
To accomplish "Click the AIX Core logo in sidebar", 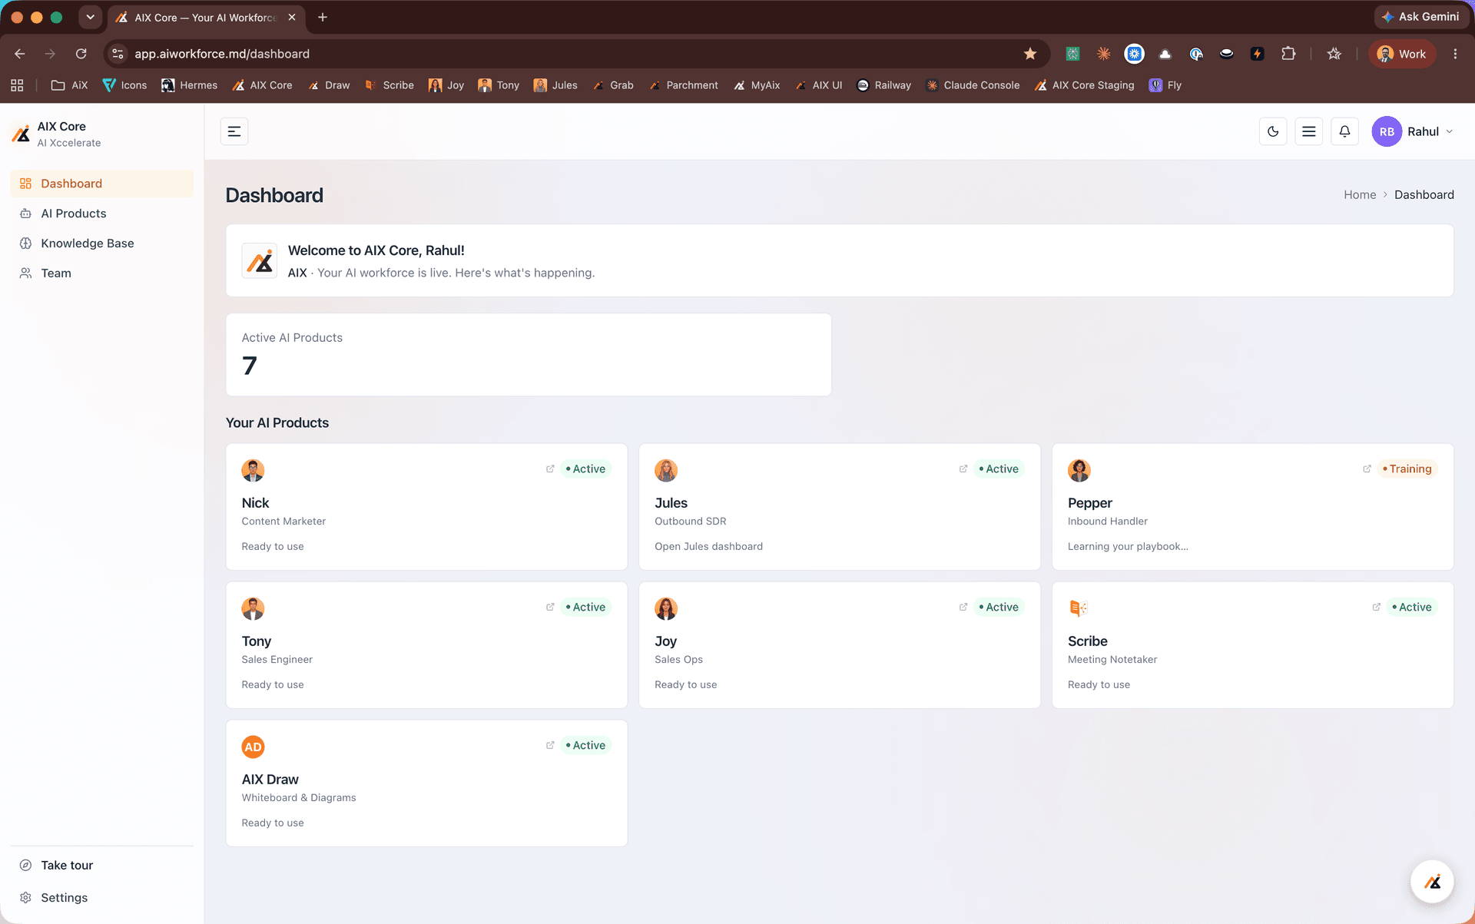I will point(22,134).
